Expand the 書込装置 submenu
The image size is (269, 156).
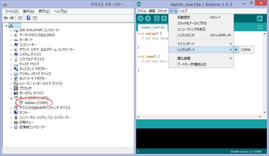tap(201, 58)
